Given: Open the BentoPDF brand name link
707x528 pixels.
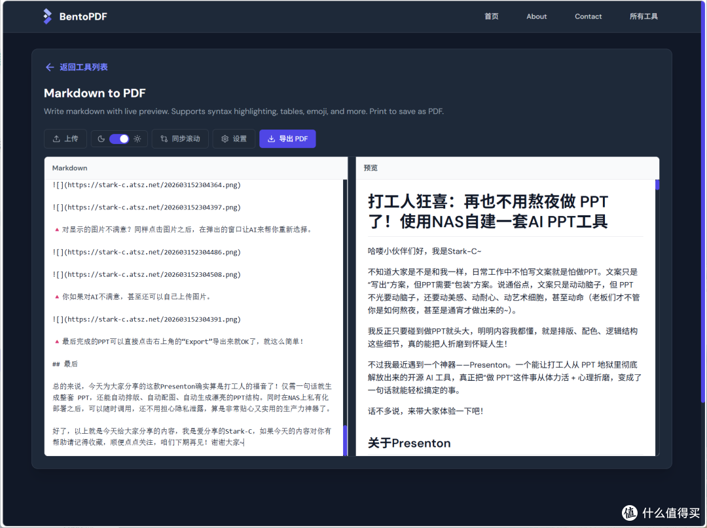Looking at the screenshot, I should tap(83, 16).
